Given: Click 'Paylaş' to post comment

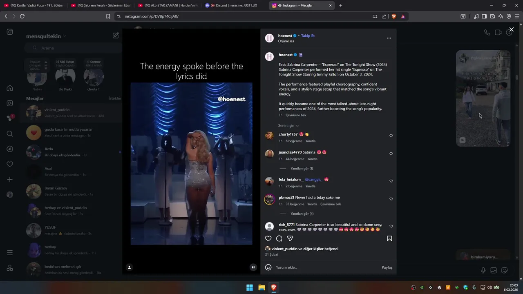Looking at the screenshot, I should pos(387,267).
